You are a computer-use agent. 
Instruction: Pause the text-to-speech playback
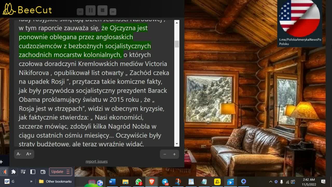tap(91, 11)
